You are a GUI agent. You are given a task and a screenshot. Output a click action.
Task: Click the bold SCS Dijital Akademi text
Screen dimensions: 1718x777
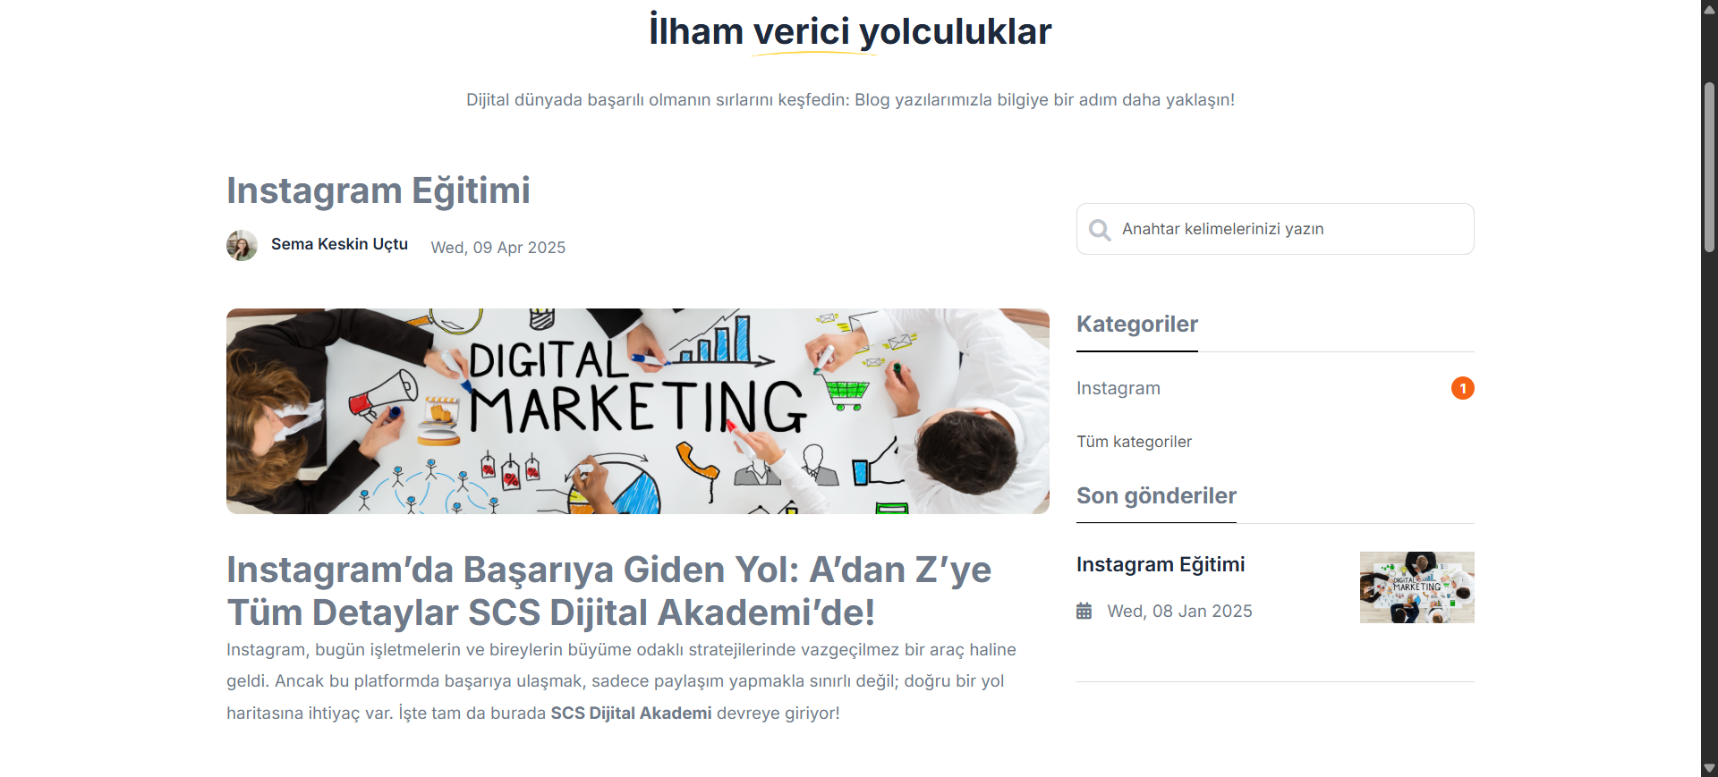(631, 713)
